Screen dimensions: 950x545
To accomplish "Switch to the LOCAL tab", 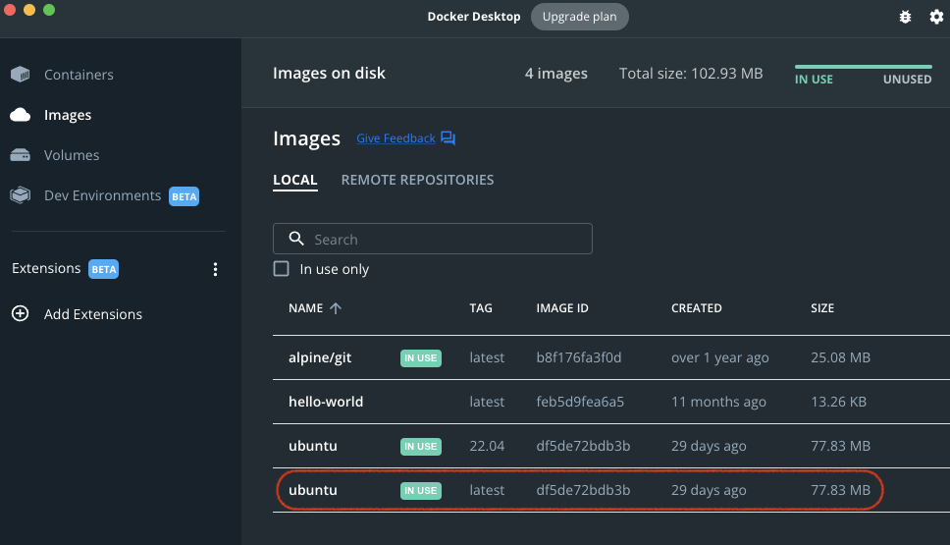I will [295, 180].
